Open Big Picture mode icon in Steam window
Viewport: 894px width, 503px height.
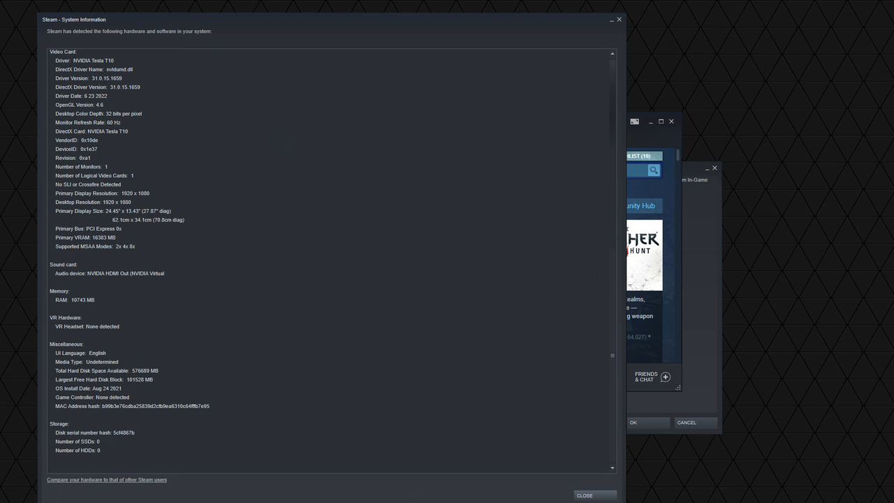(x=634, y=122)
